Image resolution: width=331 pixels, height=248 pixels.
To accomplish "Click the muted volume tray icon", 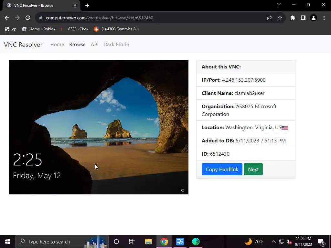I will (x=289, y=242).
